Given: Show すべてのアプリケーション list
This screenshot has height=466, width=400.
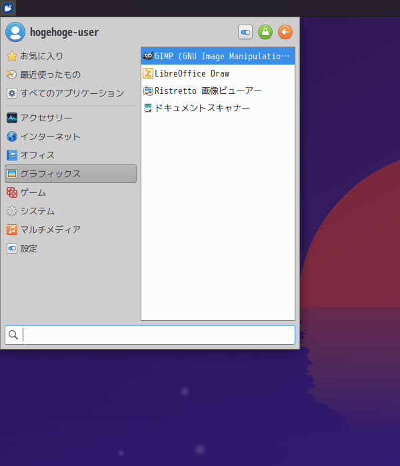Looking at the screenshot, I should [x=71, y=93].
